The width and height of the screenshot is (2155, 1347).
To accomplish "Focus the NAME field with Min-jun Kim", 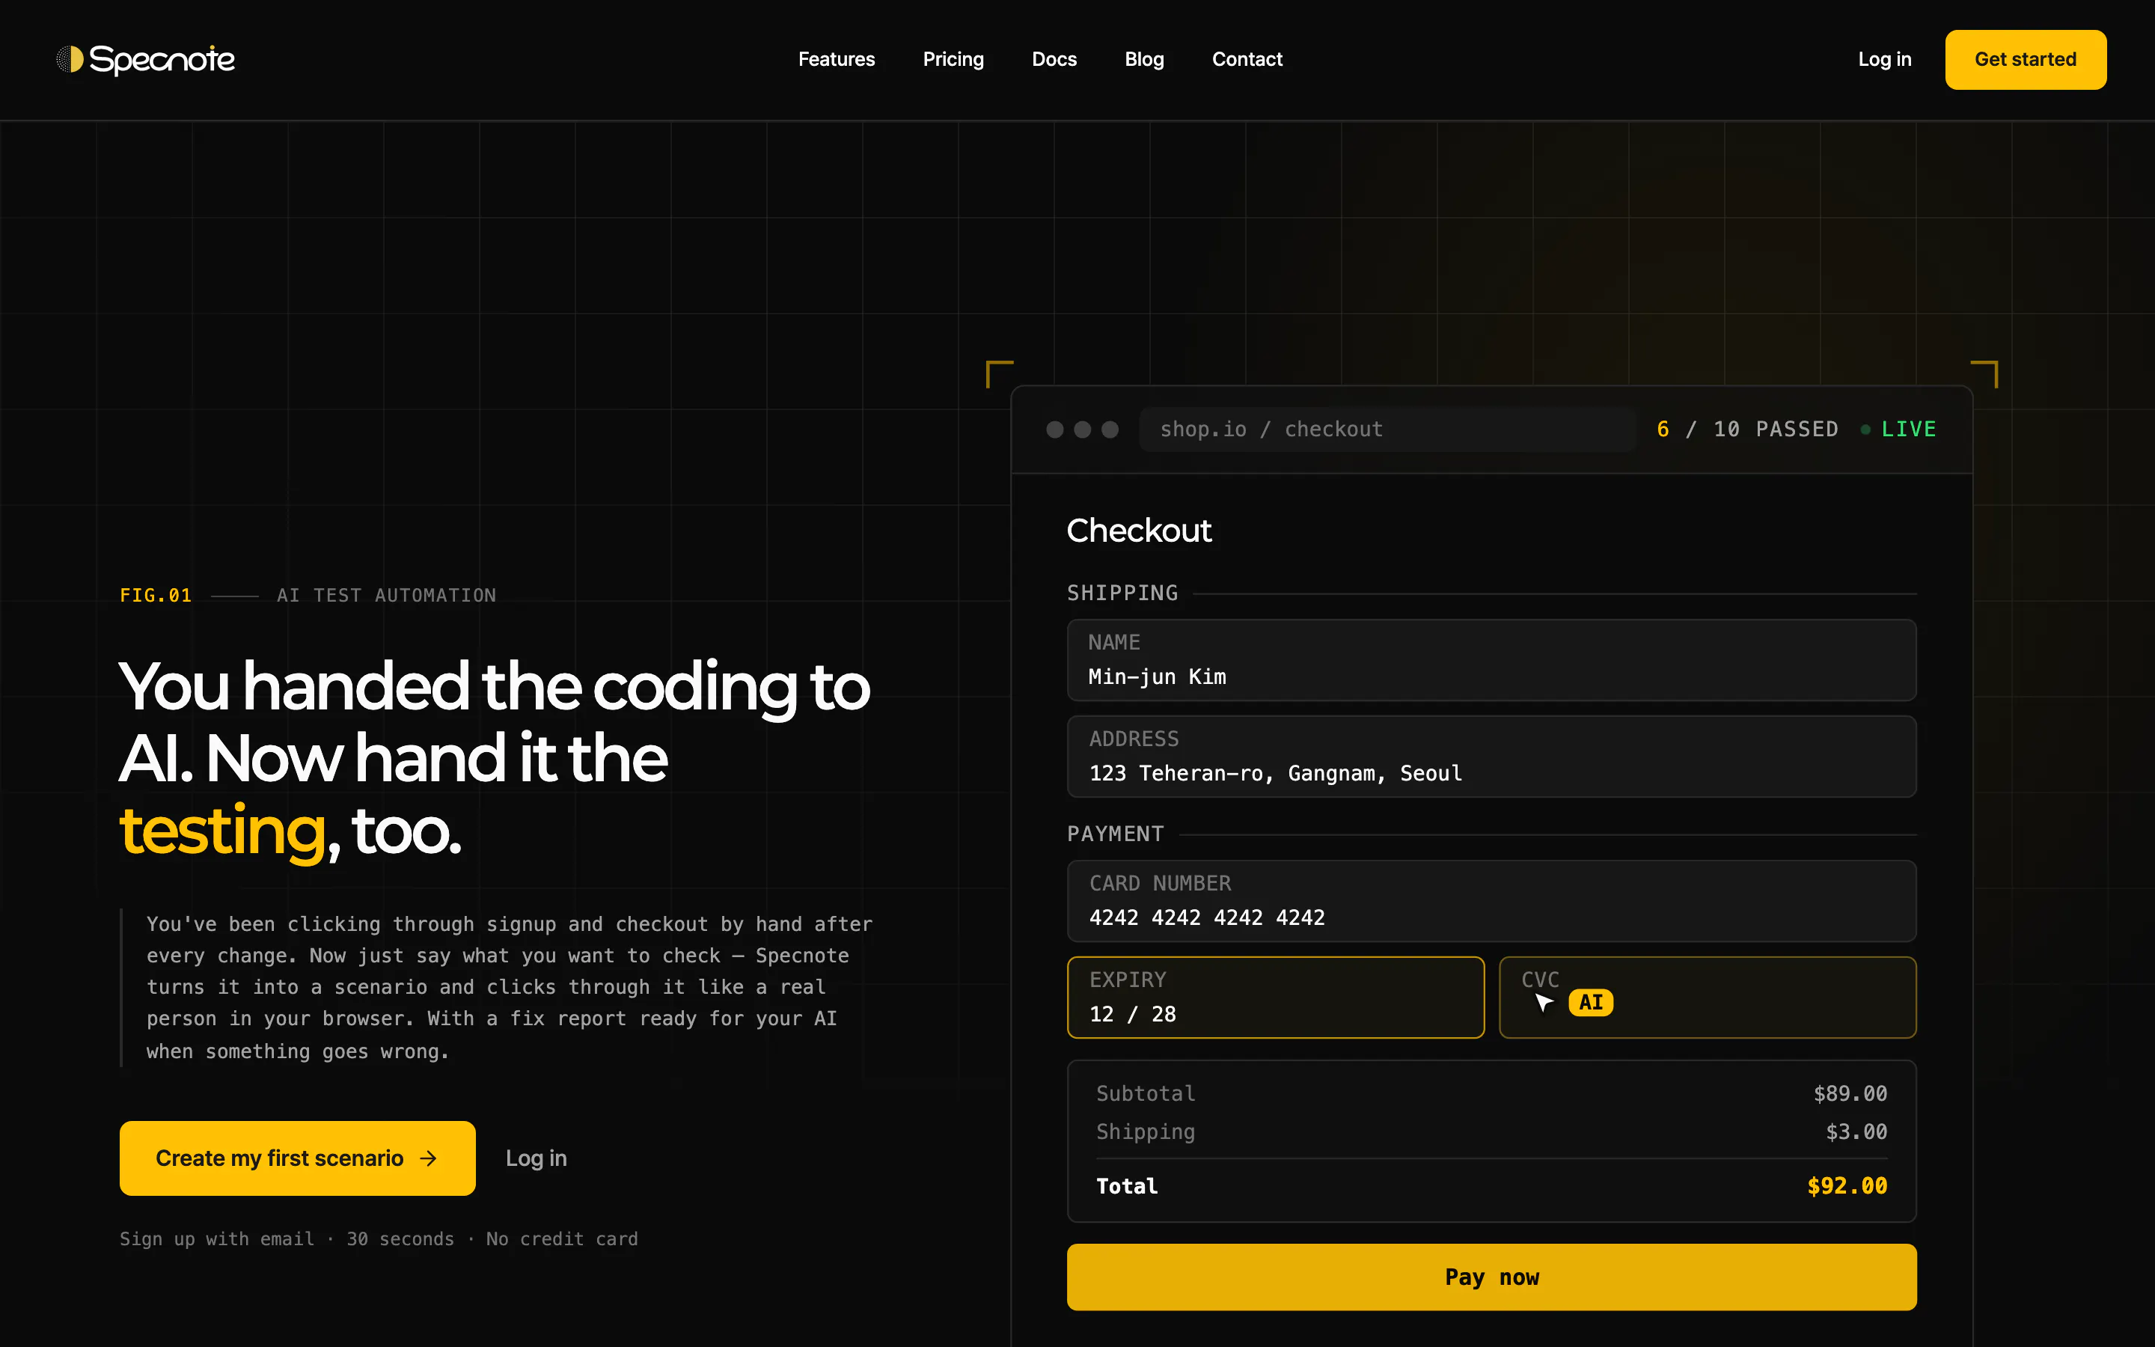I will tap(1491, 660).
